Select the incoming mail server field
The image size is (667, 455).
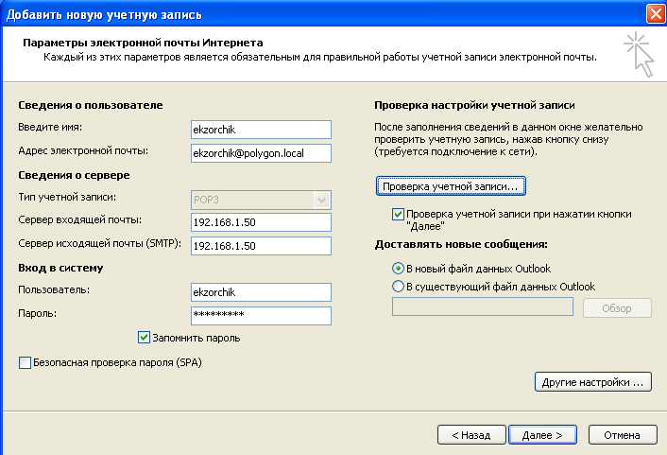click(261, 222)
